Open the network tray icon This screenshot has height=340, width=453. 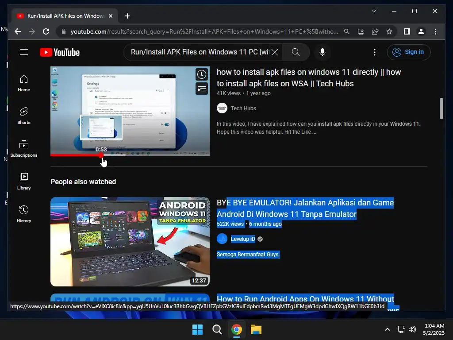coord(401,329)
